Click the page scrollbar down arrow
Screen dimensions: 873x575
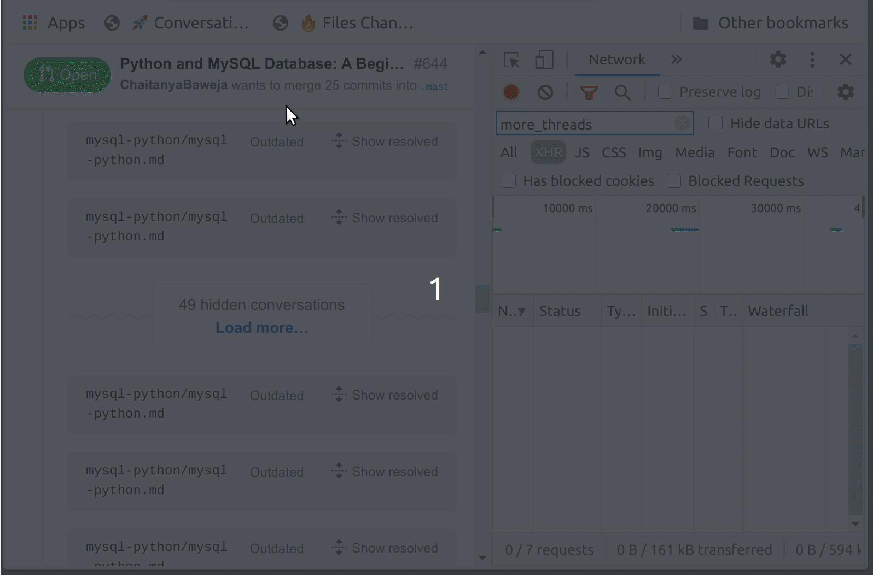coord(482,558)
